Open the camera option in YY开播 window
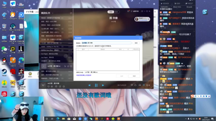Viewport: 216px width, 121px height. [30, 74]
